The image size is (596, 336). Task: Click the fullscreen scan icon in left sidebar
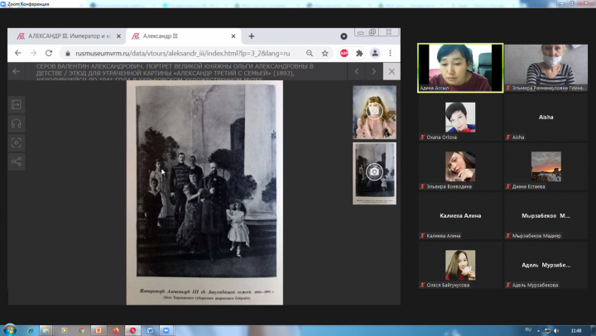tap(17, 142)
